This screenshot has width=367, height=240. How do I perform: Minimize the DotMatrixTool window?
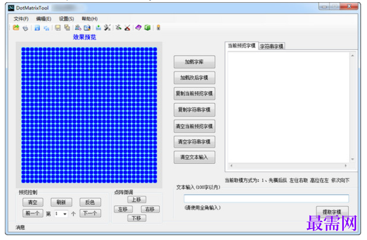point(324,6)
